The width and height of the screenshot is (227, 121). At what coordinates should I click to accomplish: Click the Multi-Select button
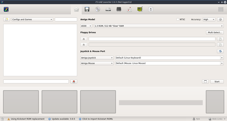(x=215, y=32)
